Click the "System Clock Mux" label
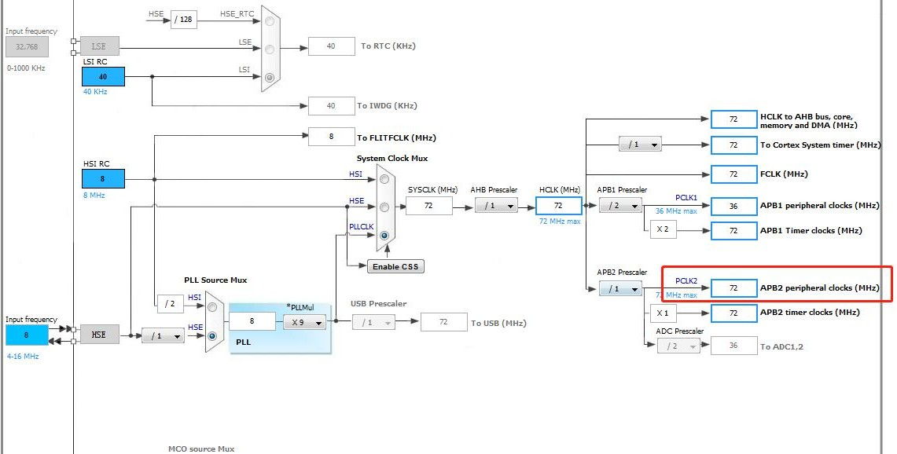This screenshot has height=454, width=897. pyautogui.click(x=392, y=159)
